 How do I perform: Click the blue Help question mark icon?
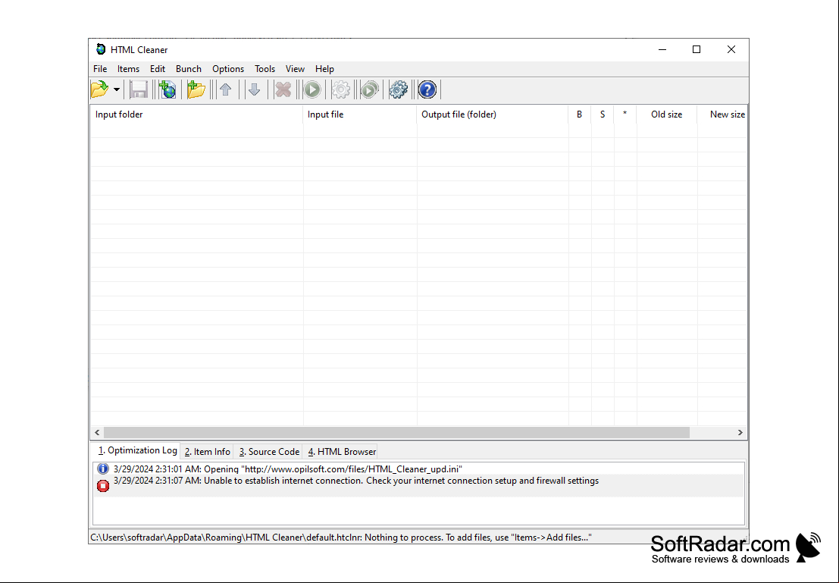click(x=427, y=89)
